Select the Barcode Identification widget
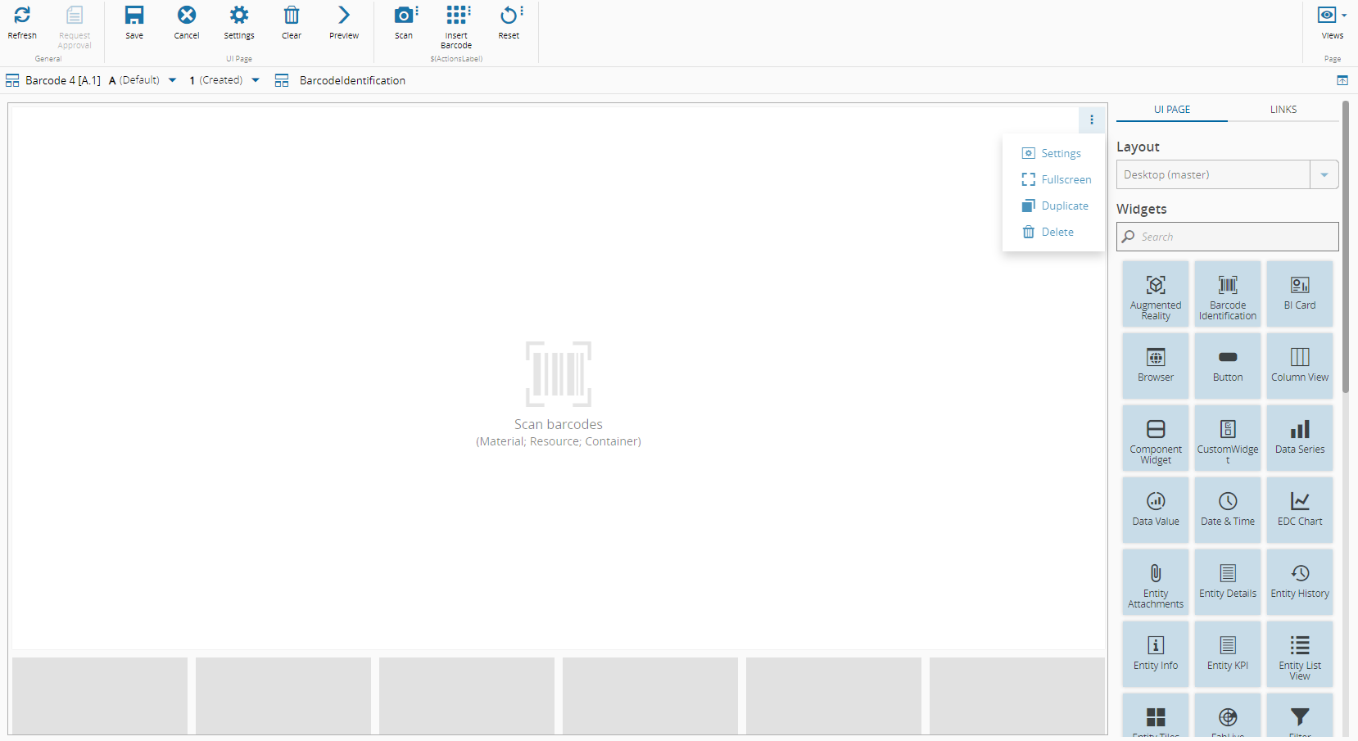 click(1227, 294)
